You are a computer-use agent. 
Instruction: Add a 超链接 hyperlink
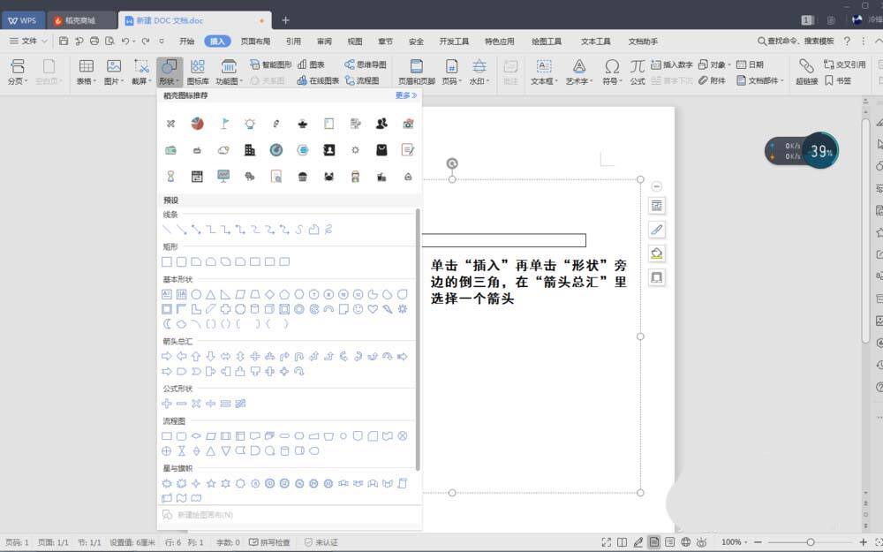[806, 71]
